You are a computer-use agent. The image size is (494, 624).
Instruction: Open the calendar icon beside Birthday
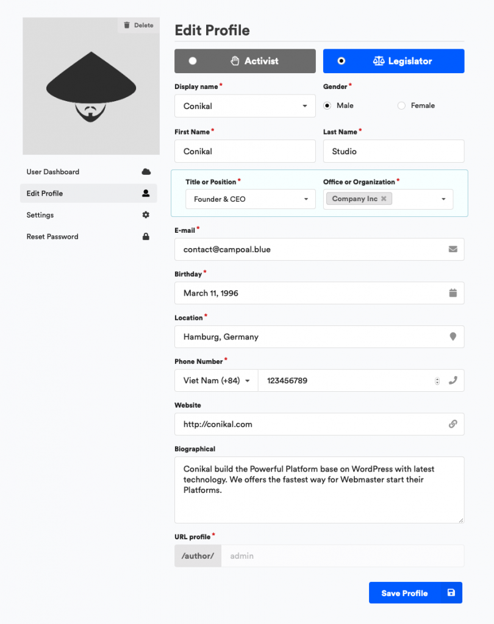point(453,292)
